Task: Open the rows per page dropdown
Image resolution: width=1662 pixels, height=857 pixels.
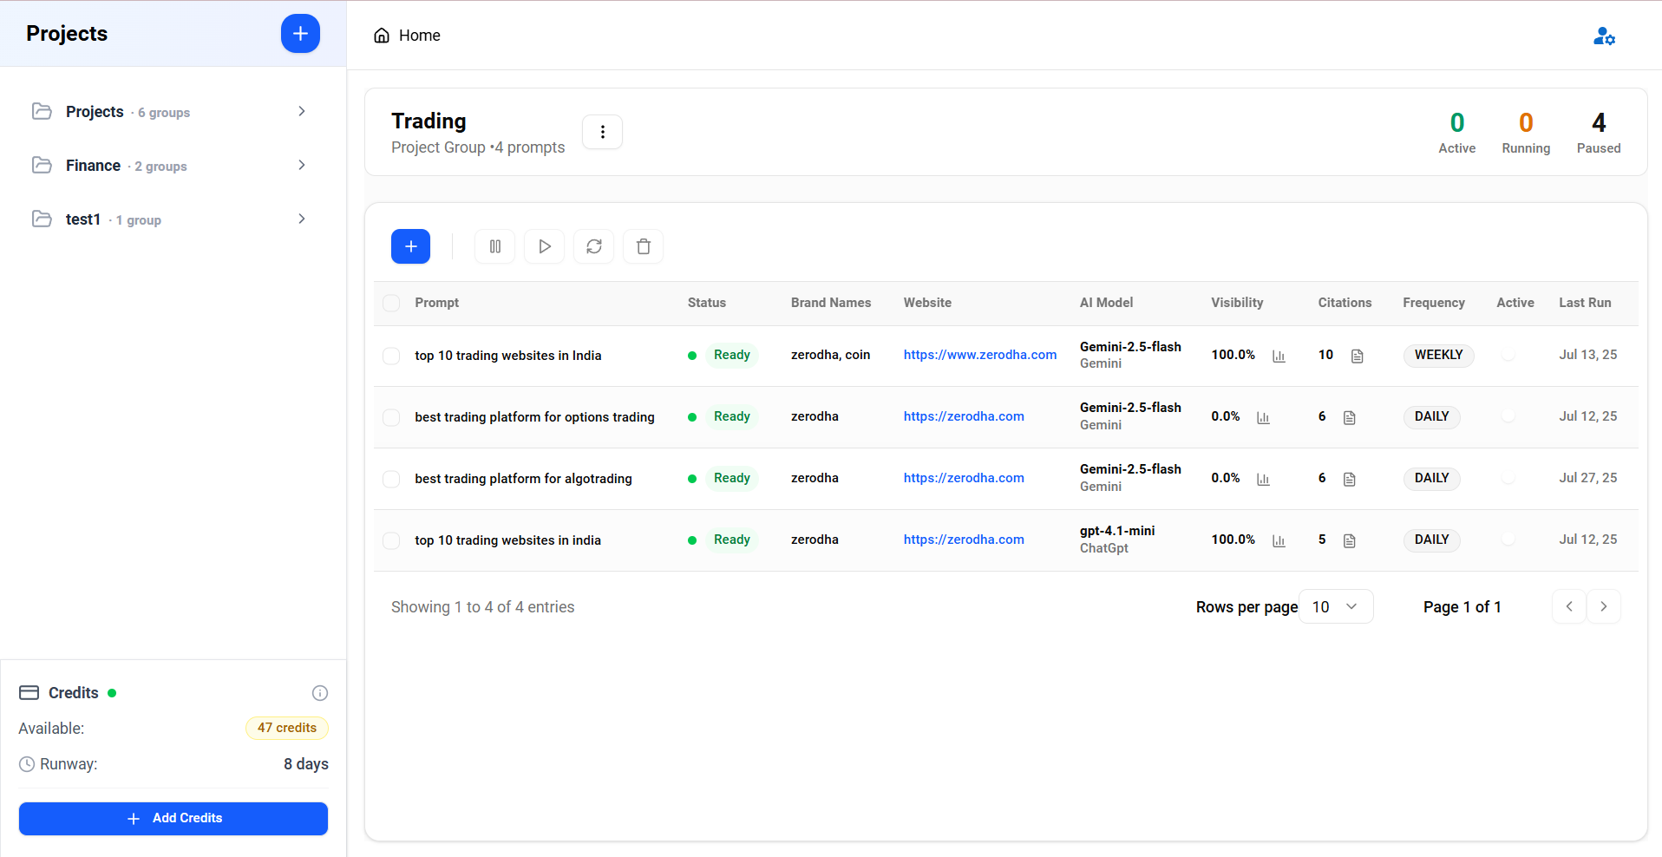Action: click(1336, 606)
